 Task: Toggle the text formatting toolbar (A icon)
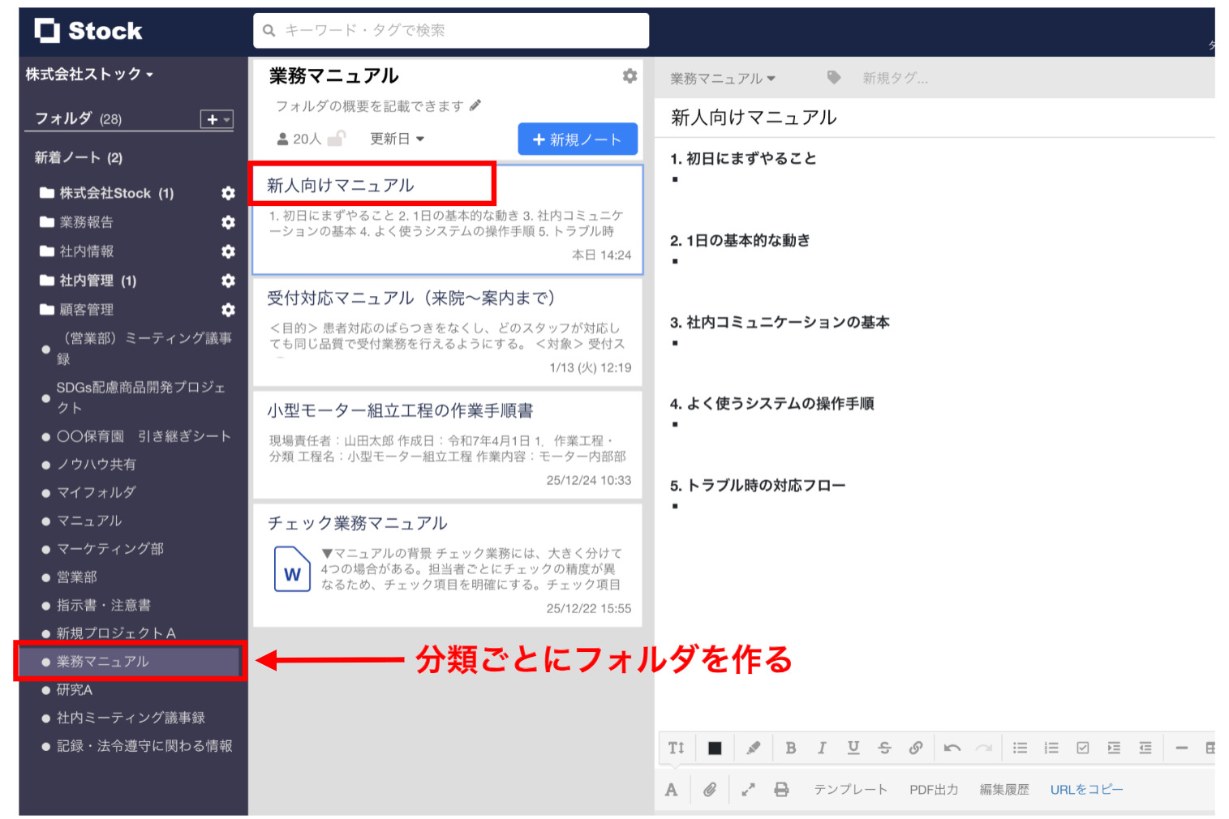(x=671, y=789)
